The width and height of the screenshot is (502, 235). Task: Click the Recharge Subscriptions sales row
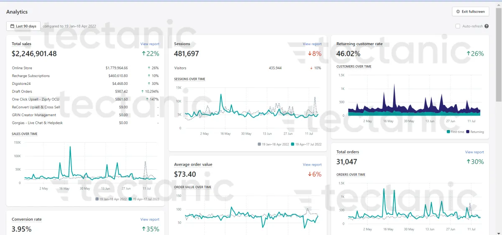85,76
